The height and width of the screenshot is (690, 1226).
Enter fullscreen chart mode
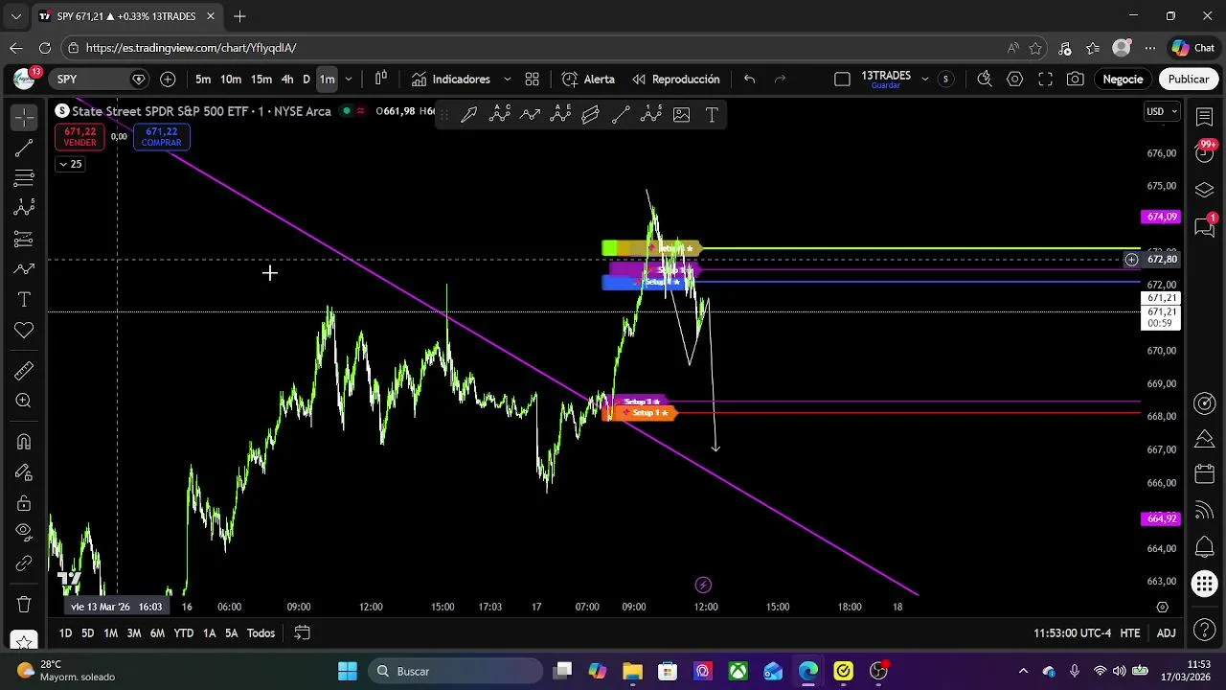point(1045,80)
